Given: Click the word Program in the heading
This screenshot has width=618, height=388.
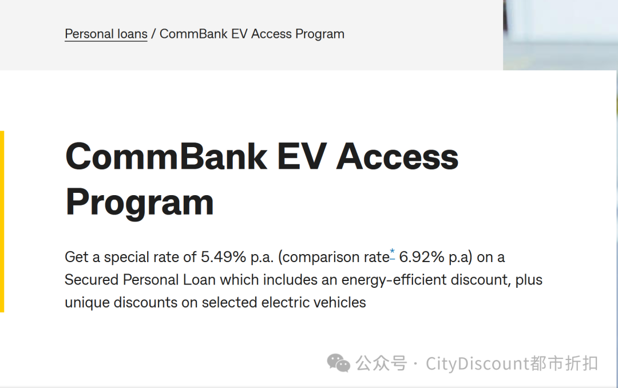Looking at the screenshot, I should coord(140,202).
